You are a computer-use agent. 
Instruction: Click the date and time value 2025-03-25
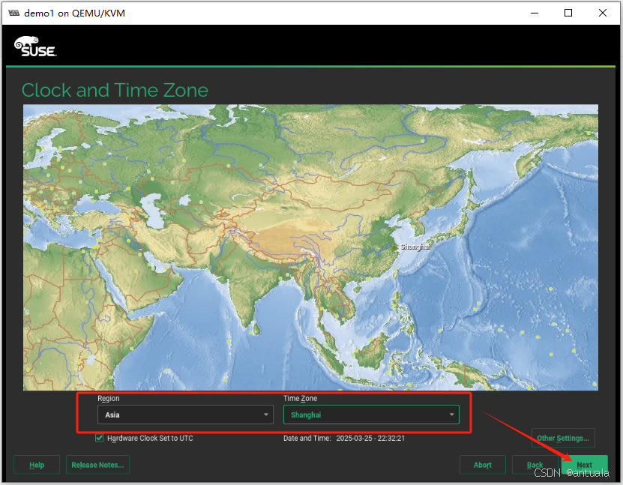[x=370, y=438]
